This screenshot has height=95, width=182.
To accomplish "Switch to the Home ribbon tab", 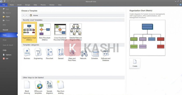I will tap(12, 5).
